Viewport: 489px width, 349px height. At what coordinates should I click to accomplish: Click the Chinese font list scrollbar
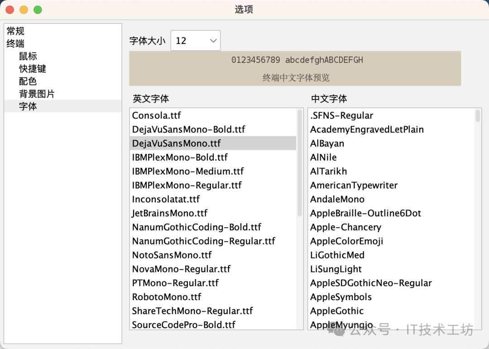(x=478, y=118)
